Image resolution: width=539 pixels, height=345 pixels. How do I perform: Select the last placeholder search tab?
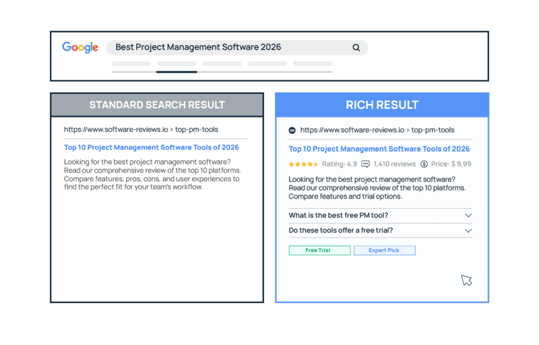(x=312, y=64)
